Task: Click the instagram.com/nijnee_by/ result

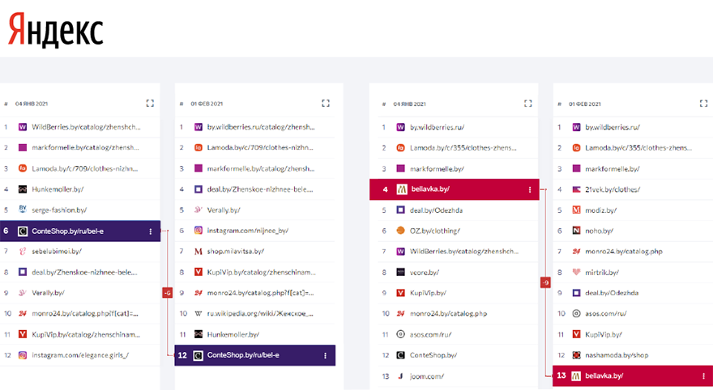Action: (x=247, y=231)
